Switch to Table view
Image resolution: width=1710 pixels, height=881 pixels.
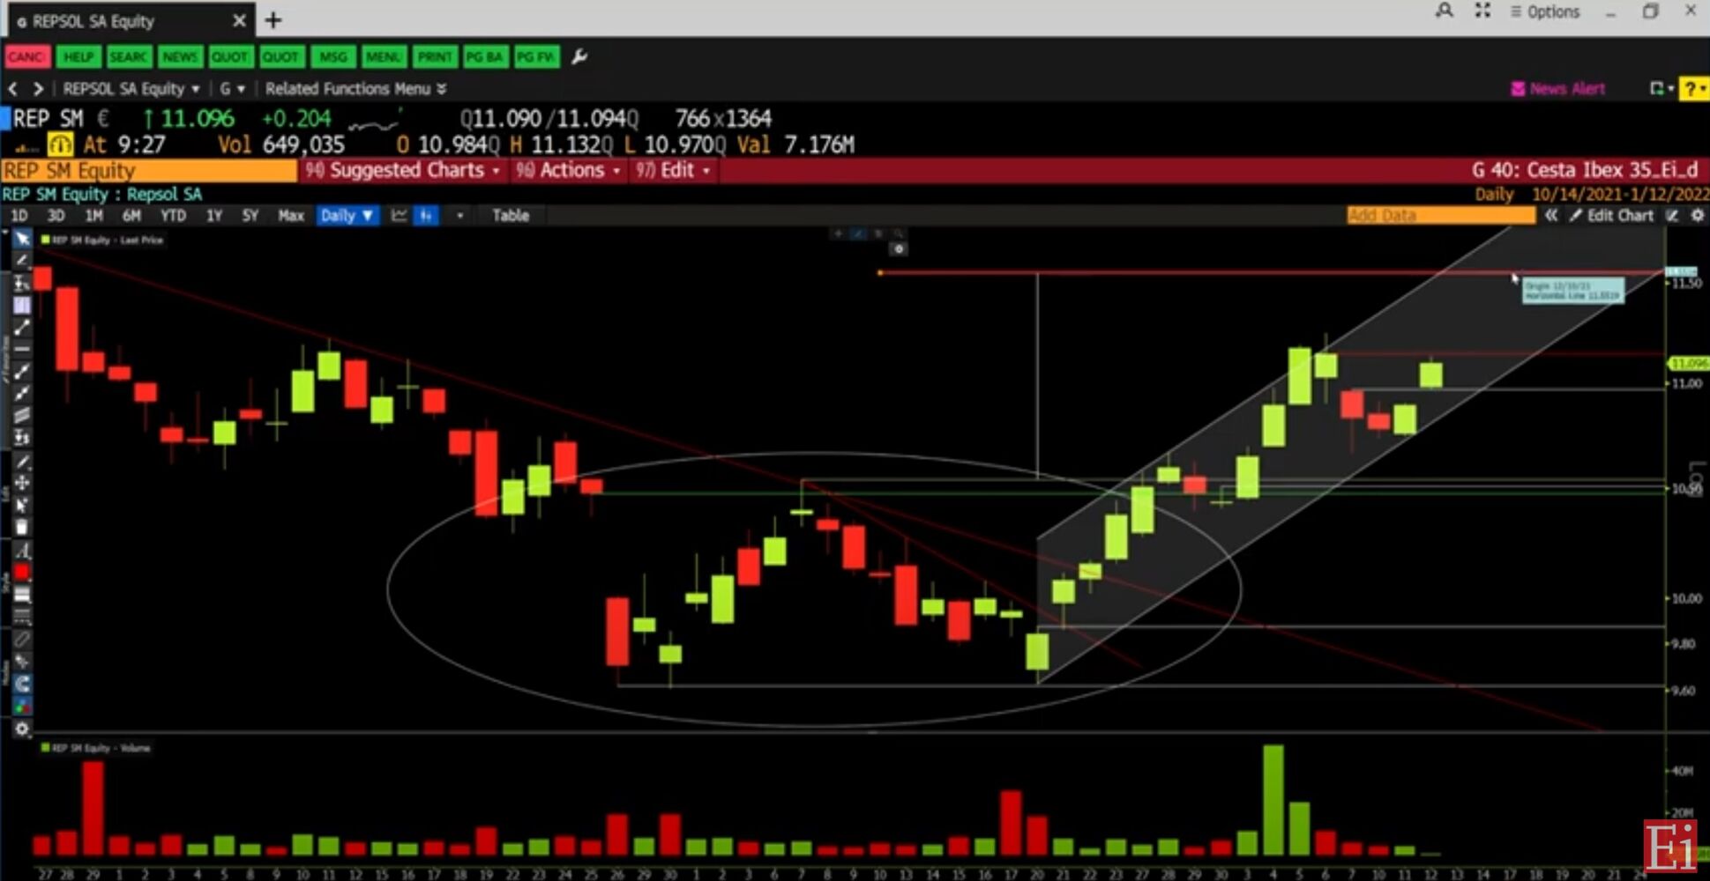pos(511,216)
